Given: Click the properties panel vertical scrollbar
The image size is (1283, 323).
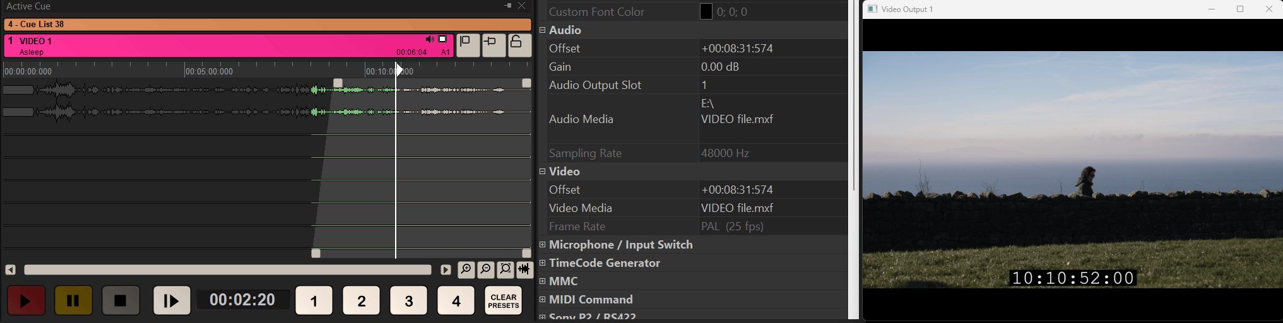Looking at the screenshot, I should pyautogui.click(x=854, y=96).
